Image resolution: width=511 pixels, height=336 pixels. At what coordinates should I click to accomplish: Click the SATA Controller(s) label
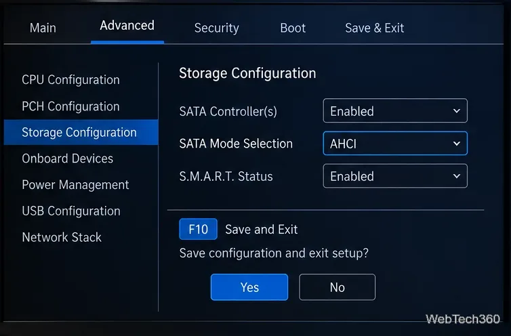coord(228,112)
